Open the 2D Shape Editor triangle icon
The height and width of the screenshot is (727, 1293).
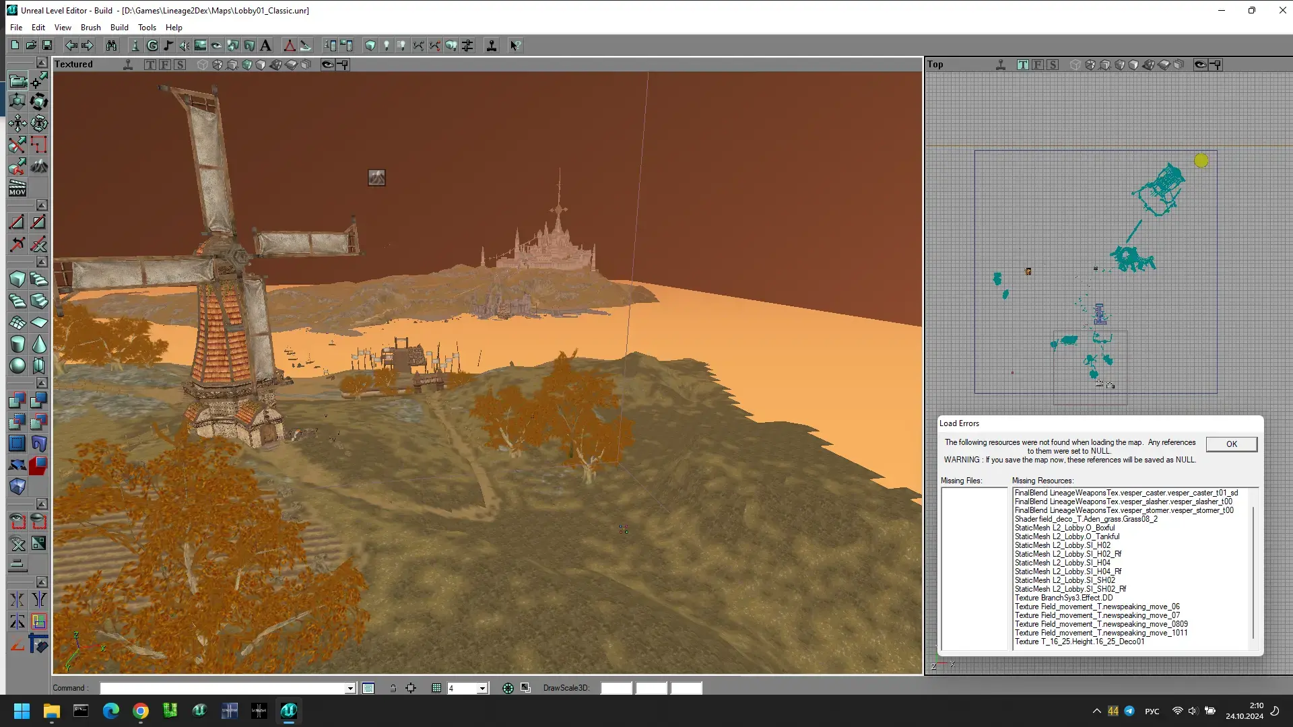pyautogui.click(x=290, y=45)
